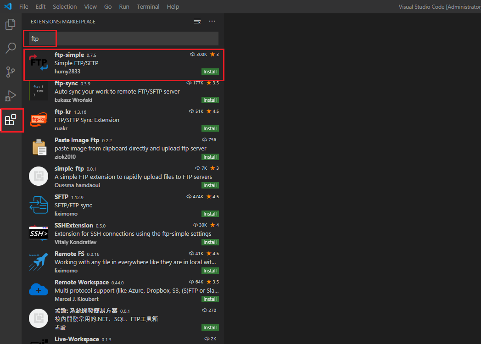Click the 系統開發簡易方案 extension placeholder icon
481x344 pixels.
(x=39, y=318)
